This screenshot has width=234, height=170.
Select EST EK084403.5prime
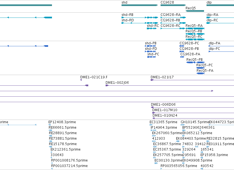(x=178, y=141)
